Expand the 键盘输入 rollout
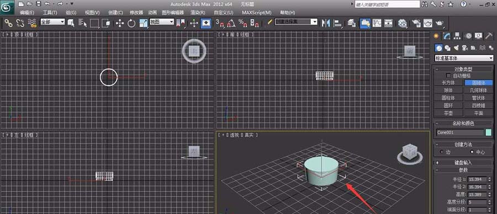 463,162
